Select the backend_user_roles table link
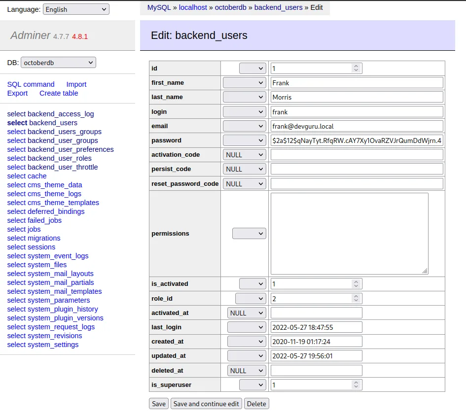Screen dimensions: 466x419 point(49,158)
